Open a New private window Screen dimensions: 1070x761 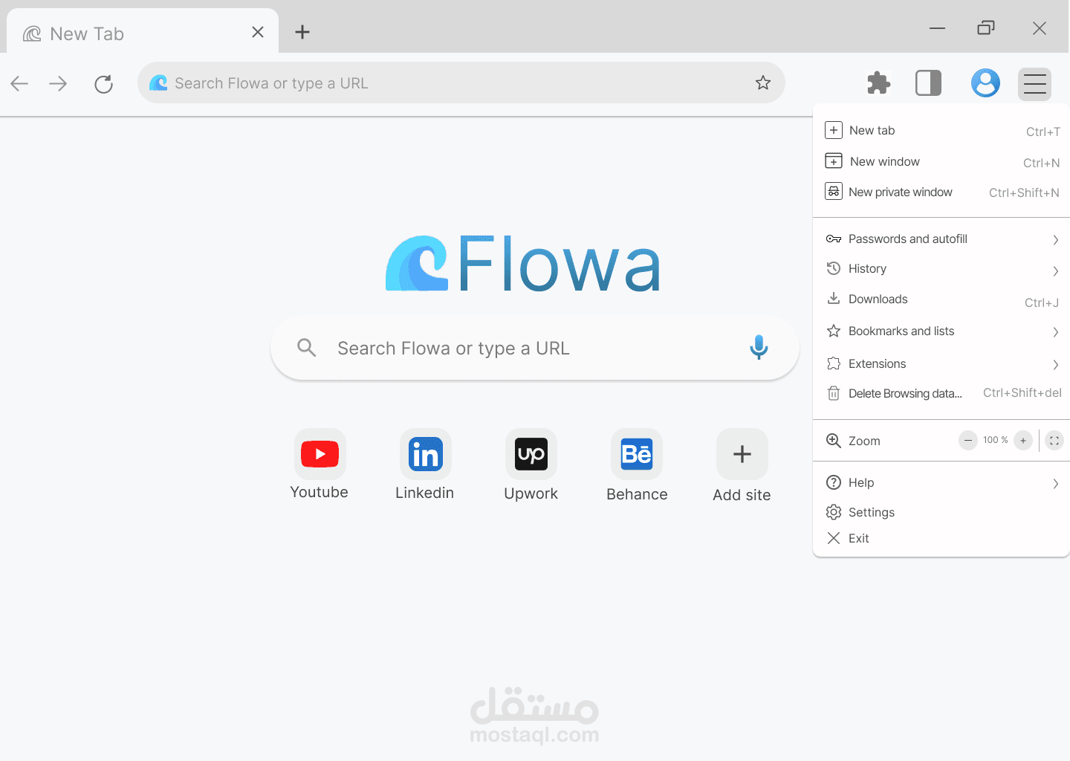tap(941, 192)
